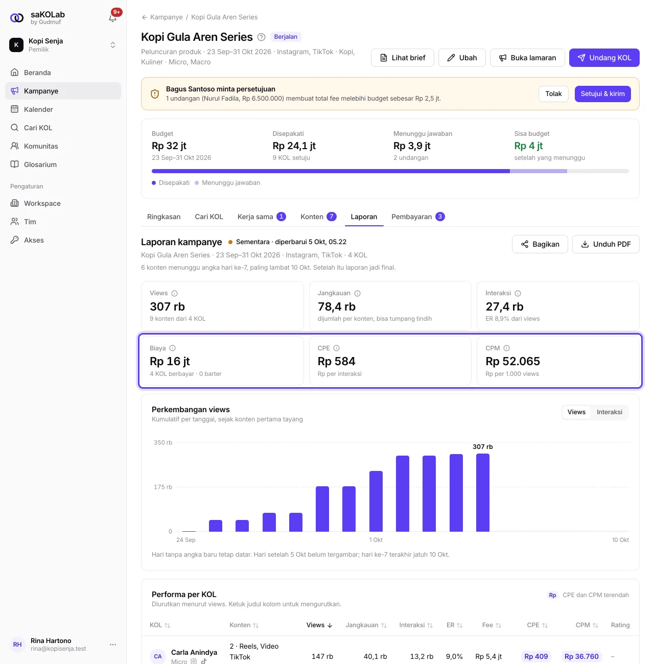The width and height of the screenshot is (654, 664).
Task: Select Views chart toggle
Action: (x=576, y=412)
